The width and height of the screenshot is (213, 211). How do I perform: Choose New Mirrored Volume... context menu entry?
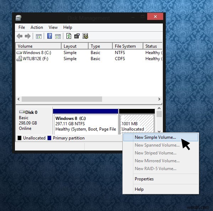(161, 161)
